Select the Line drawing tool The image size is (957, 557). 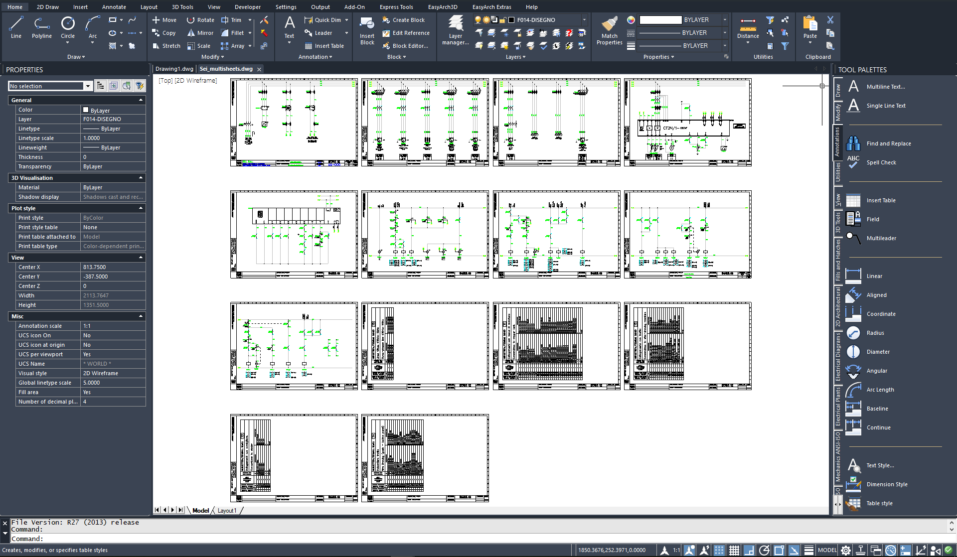pos(16,27)
